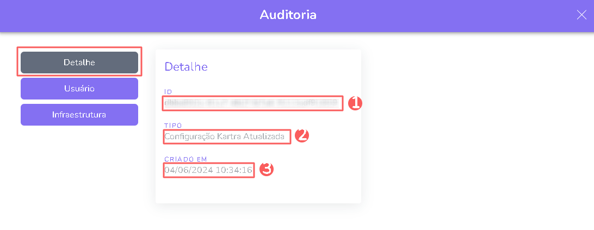The height and width of the screenshot is (230, 594).
Task: Open the Infraestrutura tab
Action: pos(79,115)
